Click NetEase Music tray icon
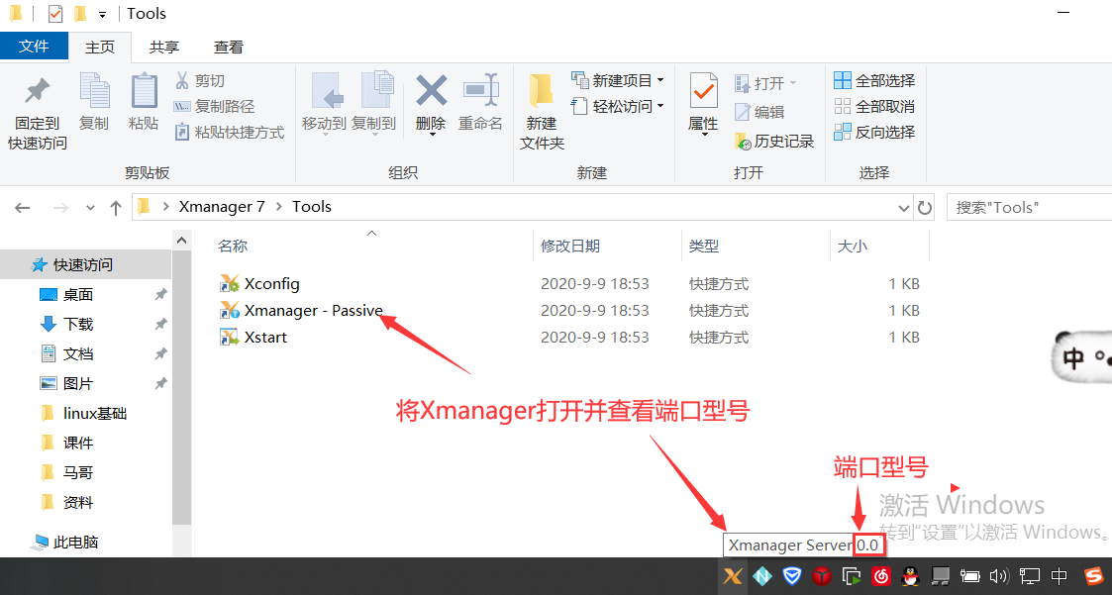The width and height of the screenshot is (1112, 595). 881,576
